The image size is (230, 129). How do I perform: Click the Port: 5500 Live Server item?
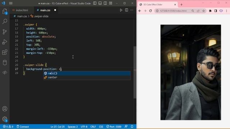click(114, 126)
